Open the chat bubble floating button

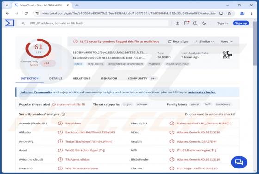click(239, 162)
